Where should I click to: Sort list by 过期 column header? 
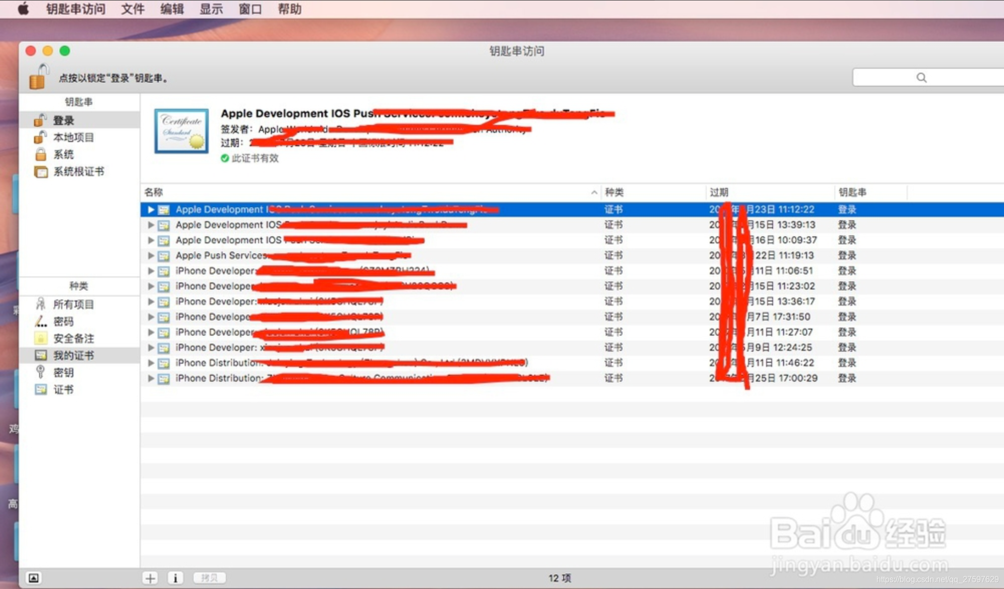point(770,192)
